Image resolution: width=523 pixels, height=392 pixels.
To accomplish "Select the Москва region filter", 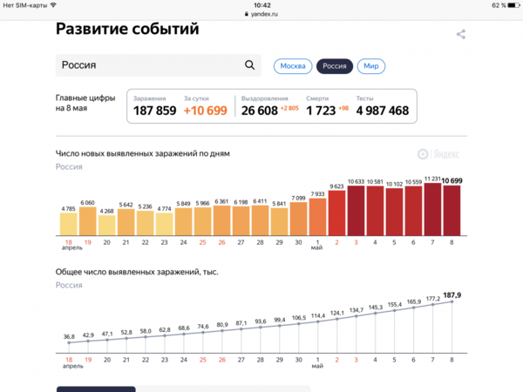I will (293, 66).
